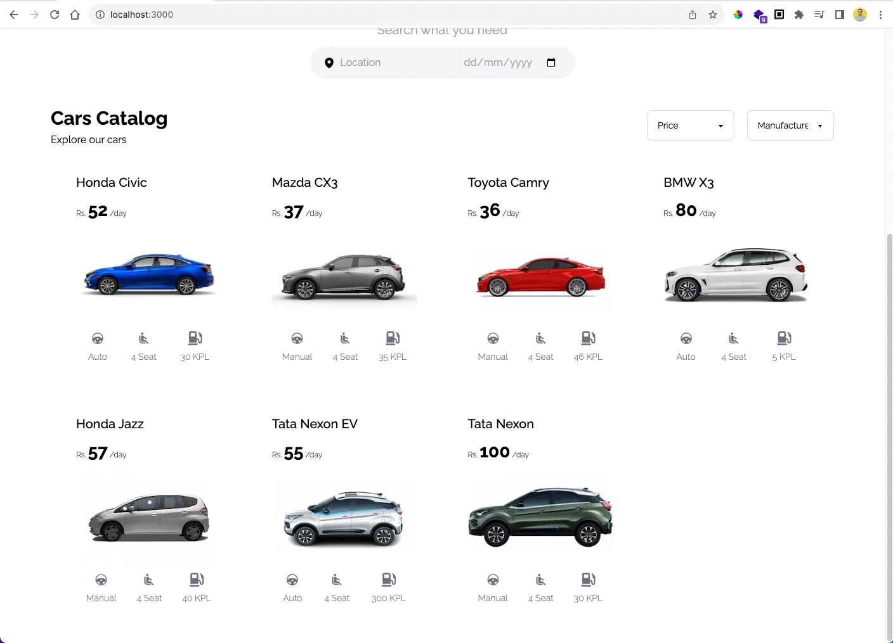
Task: Click the BMW X3 title
Action: [x=689, y=182]
